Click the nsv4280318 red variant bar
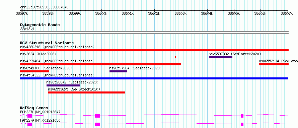 point(154,50)
